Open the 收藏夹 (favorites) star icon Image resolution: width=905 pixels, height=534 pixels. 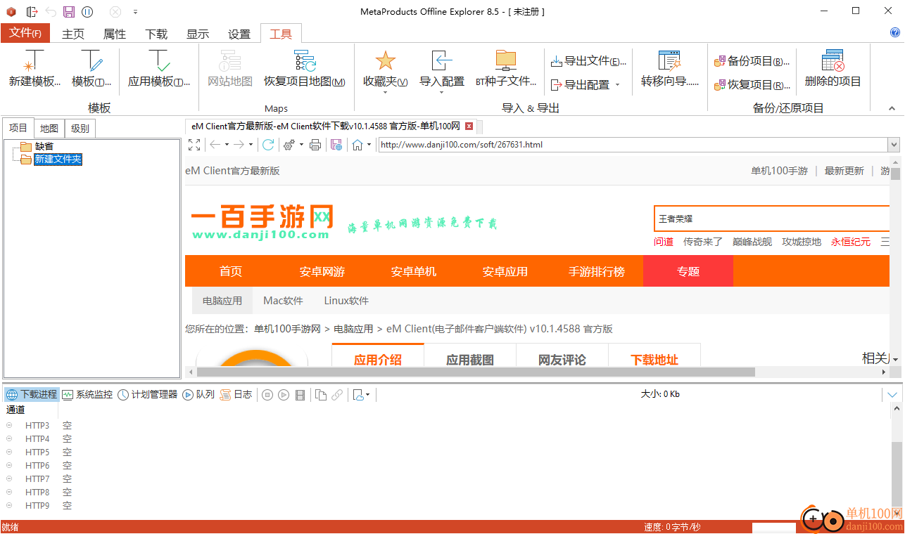coord(385,61)
